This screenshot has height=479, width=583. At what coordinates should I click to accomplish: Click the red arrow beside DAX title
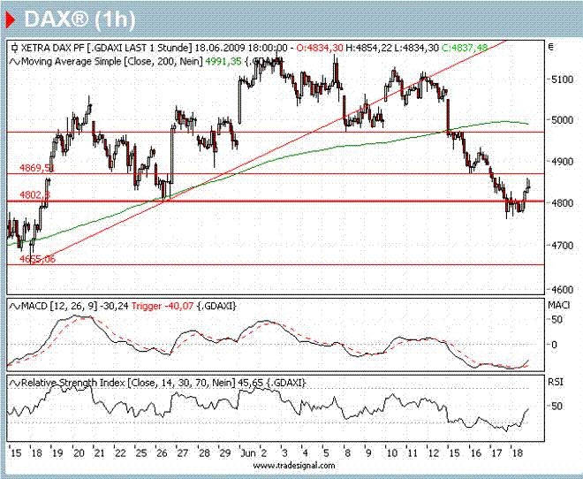point(10,19)
